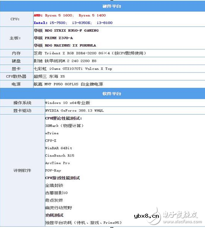The height and width of the screenshot is (228, 205).
Task: Click 七彩虹 iGame GTX1070Ti Vulcan X Top
Action: [x=73, y=69]
